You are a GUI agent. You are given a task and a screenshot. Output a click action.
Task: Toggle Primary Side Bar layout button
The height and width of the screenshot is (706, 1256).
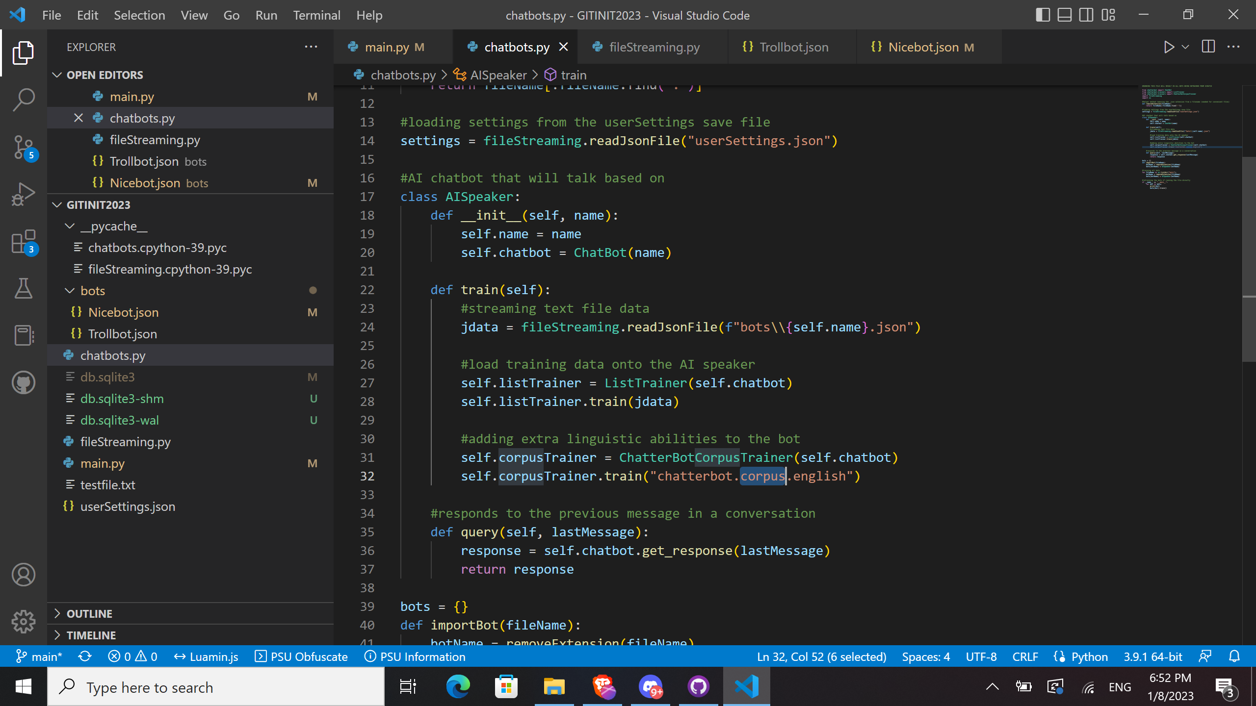click(1043, 15)
